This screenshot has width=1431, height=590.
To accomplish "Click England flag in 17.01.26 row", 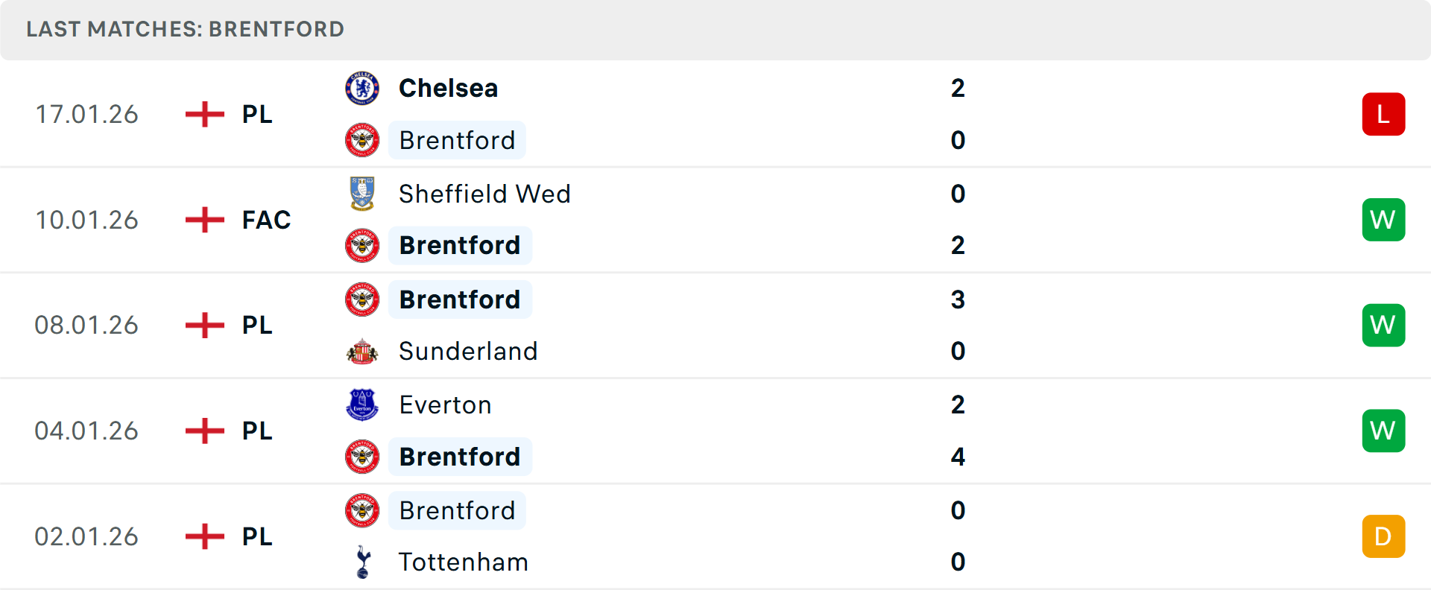I will (205, 114).
